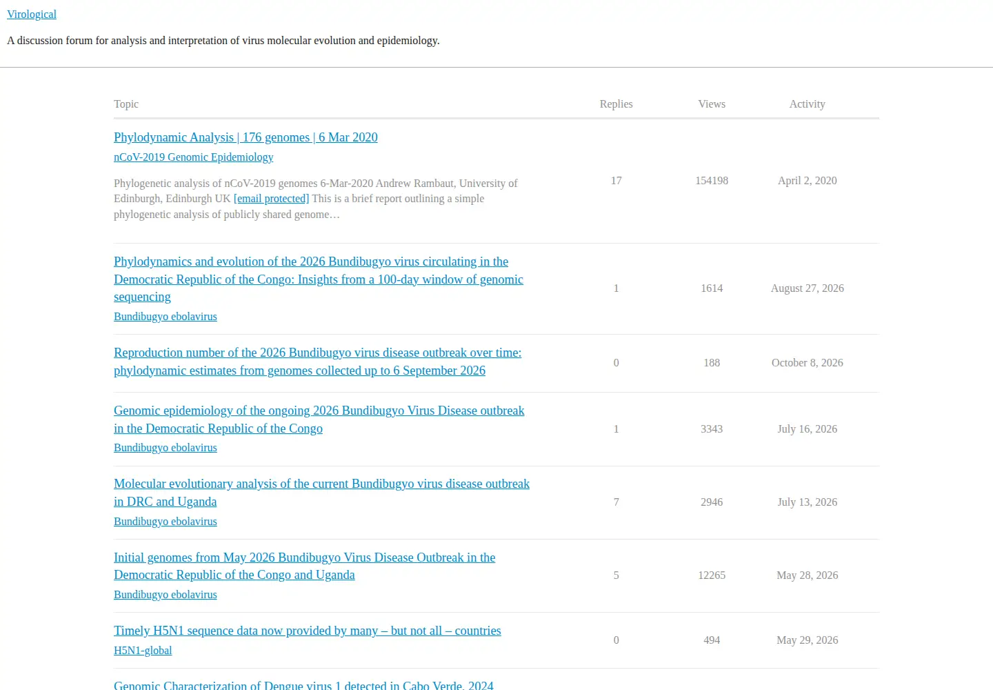993x690 pixels.
Task: Click the October 8, 2026 activity date
Action: (x=808, y=363)
